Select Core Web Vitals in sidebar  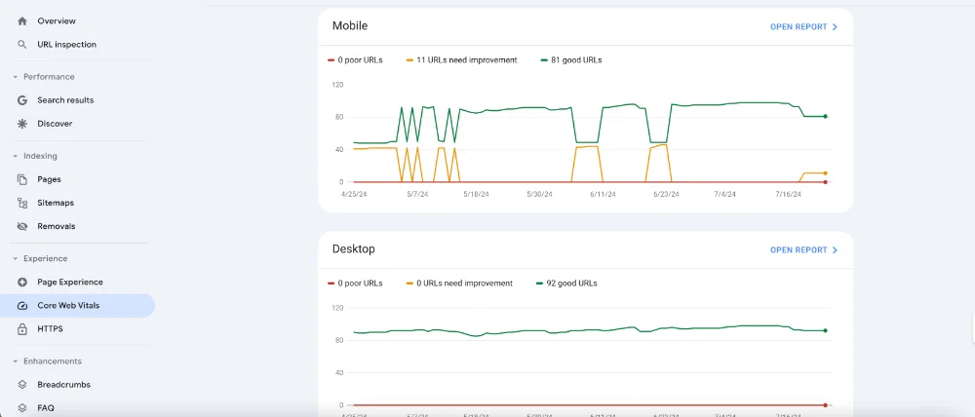(x=78, y=306)
